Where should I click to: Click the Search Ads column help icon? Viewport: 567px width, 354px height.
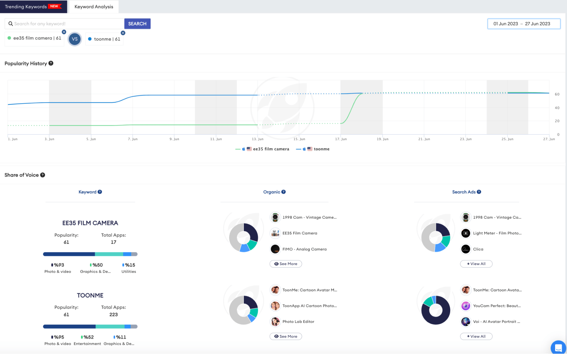click(479, 192)
